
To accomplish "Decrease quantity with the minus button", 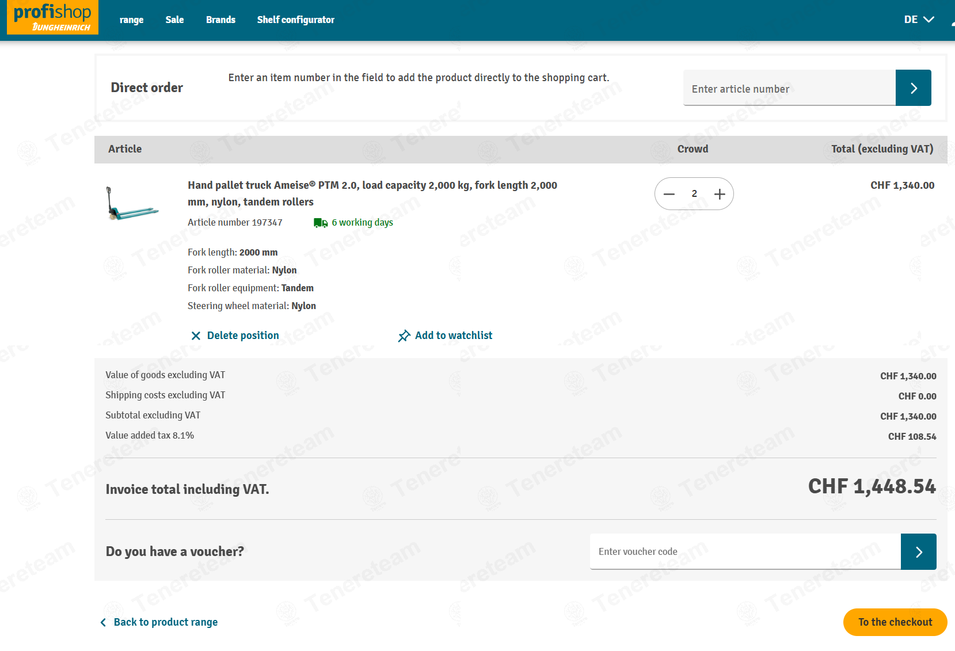I will tap(669, 194).
